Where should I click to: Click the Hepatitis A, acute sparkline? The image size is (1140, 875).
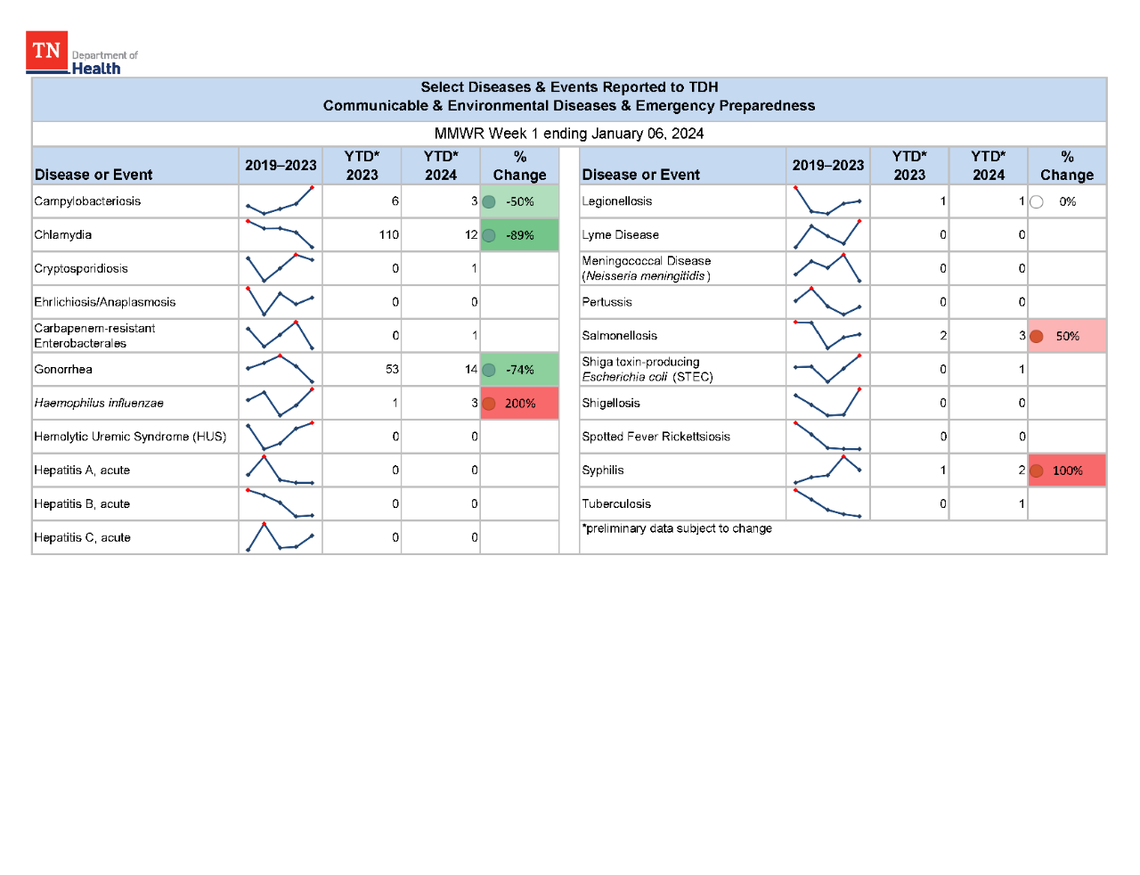pos(280,470)
